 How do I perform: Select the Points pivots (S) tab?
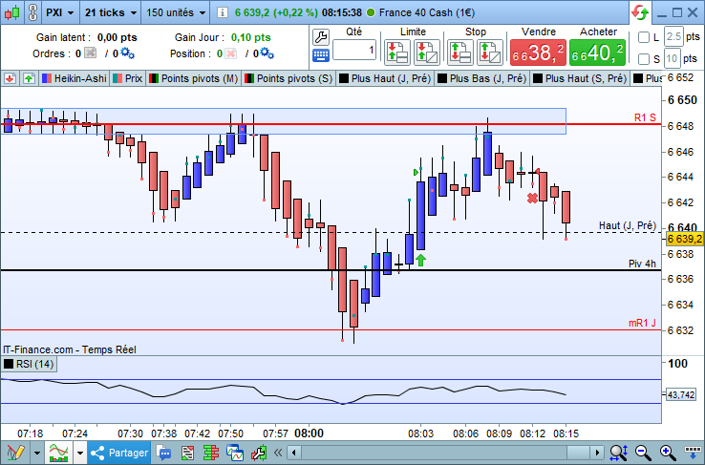click(x=288, y=78)
